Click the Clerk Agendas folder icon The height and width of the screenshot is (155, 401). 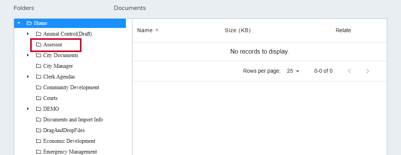point(39,77)
